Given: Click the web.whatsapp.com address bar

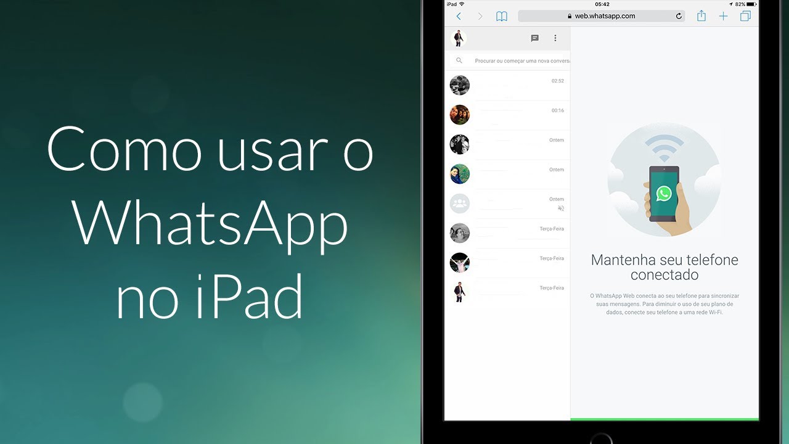Looking at the screenshot, I should click(x=602, y=16).
